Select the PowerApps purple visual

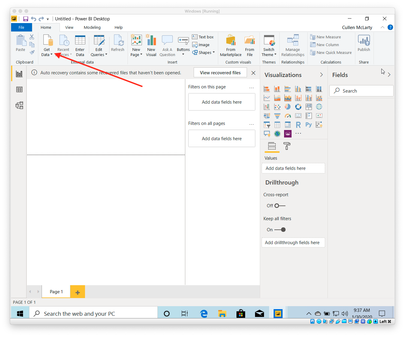(x=288, y=134)
